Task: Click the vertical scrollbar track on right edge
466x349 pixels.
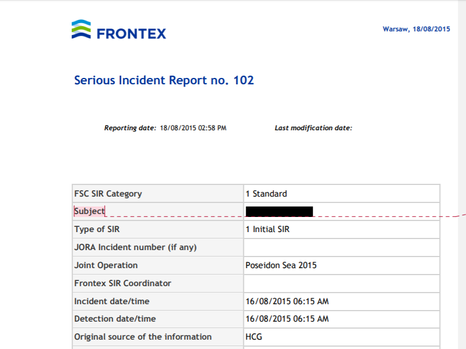Action: click(462, 174)
